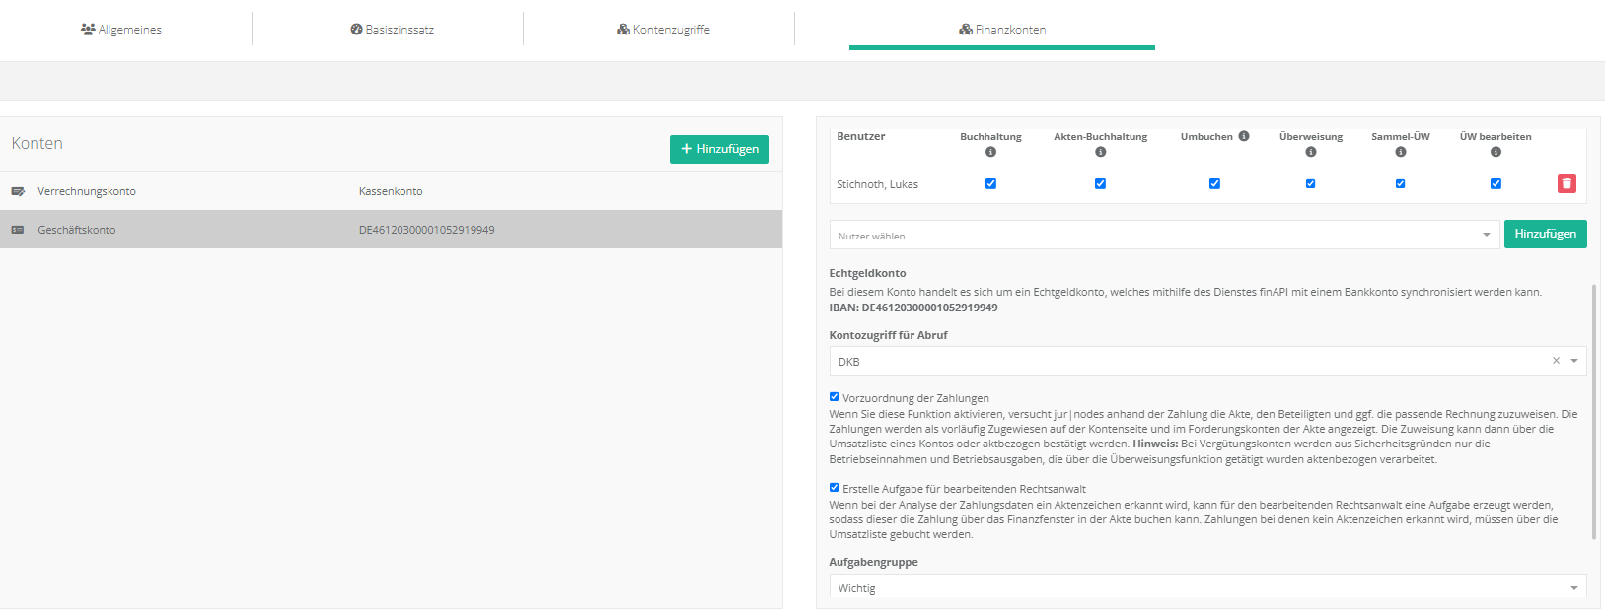Open the Kontenzugriffe tab
Screen dimensions: 1605x615
(x=663, y=30)
